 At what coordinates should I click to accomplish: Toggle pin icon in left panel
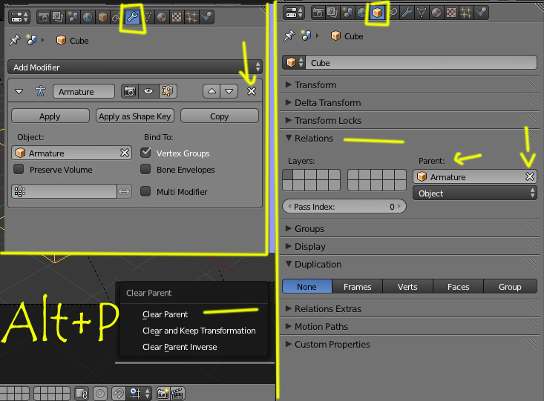click(15, 40)
